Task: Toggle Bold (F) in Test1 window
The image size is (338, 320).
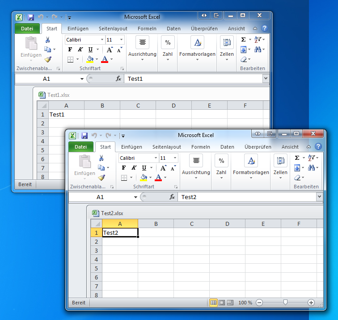Action: pyautogui.click(x=70, y=50)
